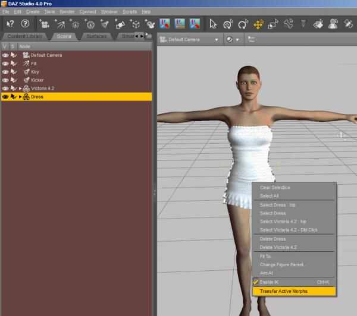Create a new primitive object icon
The width and height of the screenshot is (357, 316).
[x=120, y=24]
